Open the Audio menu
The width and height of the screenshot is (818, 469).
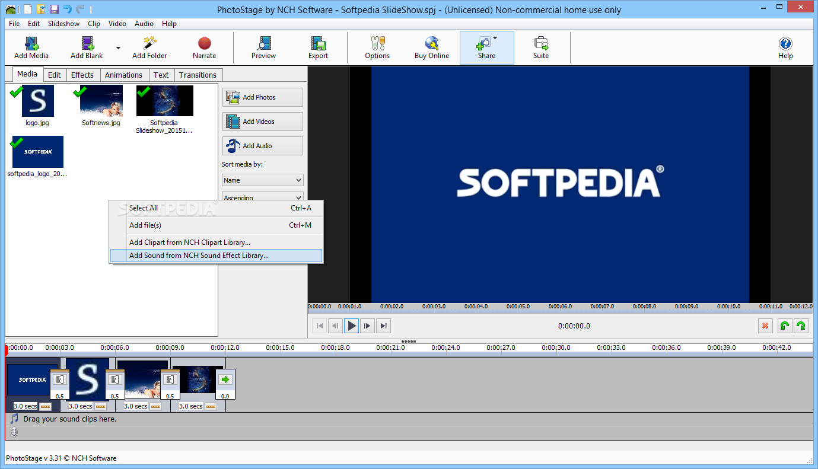click(144, 24)
